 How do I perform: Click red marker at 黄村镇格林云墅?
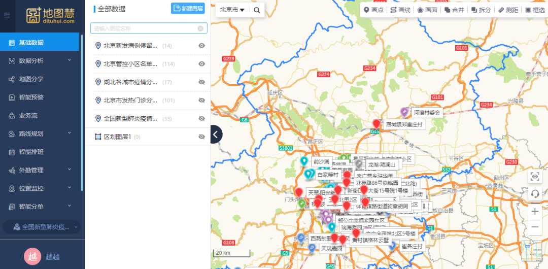click(356, 233)
